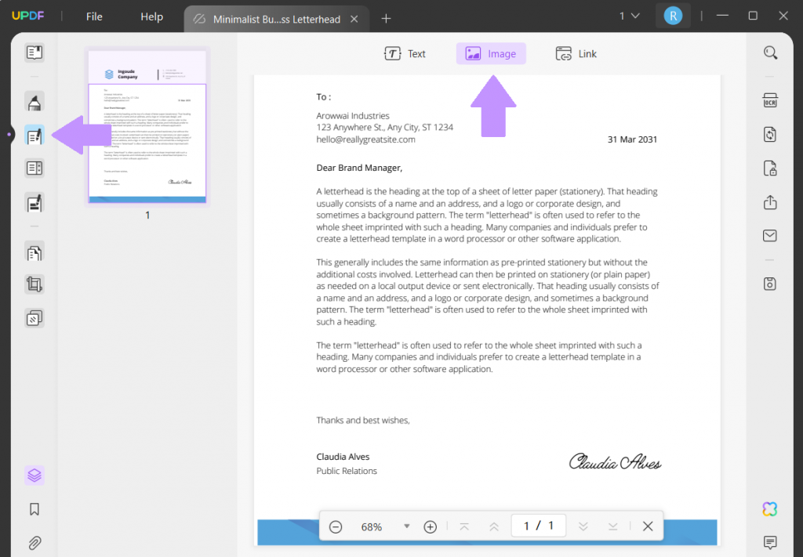Viewport: 803px width, 557px height.
Task: Select the page 1 thumbnail
Action: pyautogui.click(x=147, y=125)
